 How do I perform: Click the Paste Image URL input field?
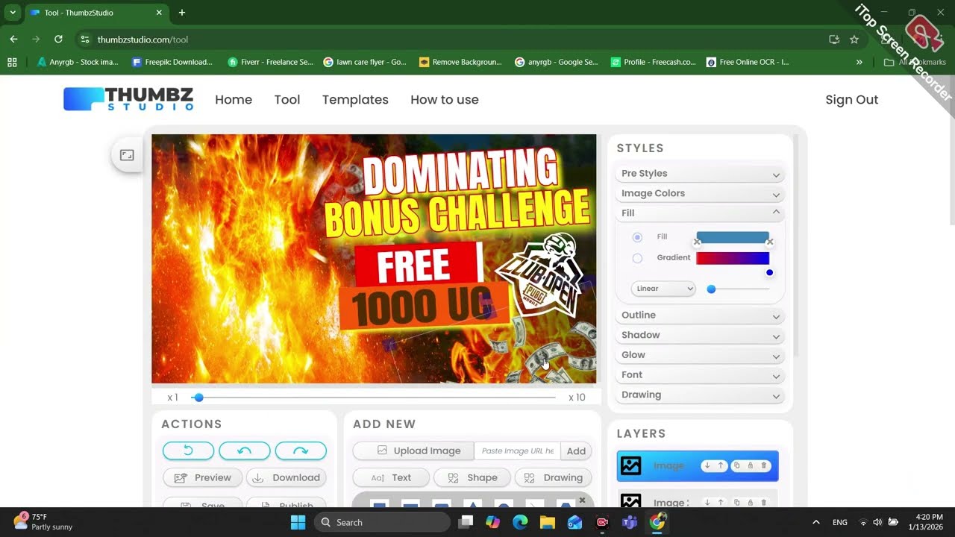click(517, 450)
